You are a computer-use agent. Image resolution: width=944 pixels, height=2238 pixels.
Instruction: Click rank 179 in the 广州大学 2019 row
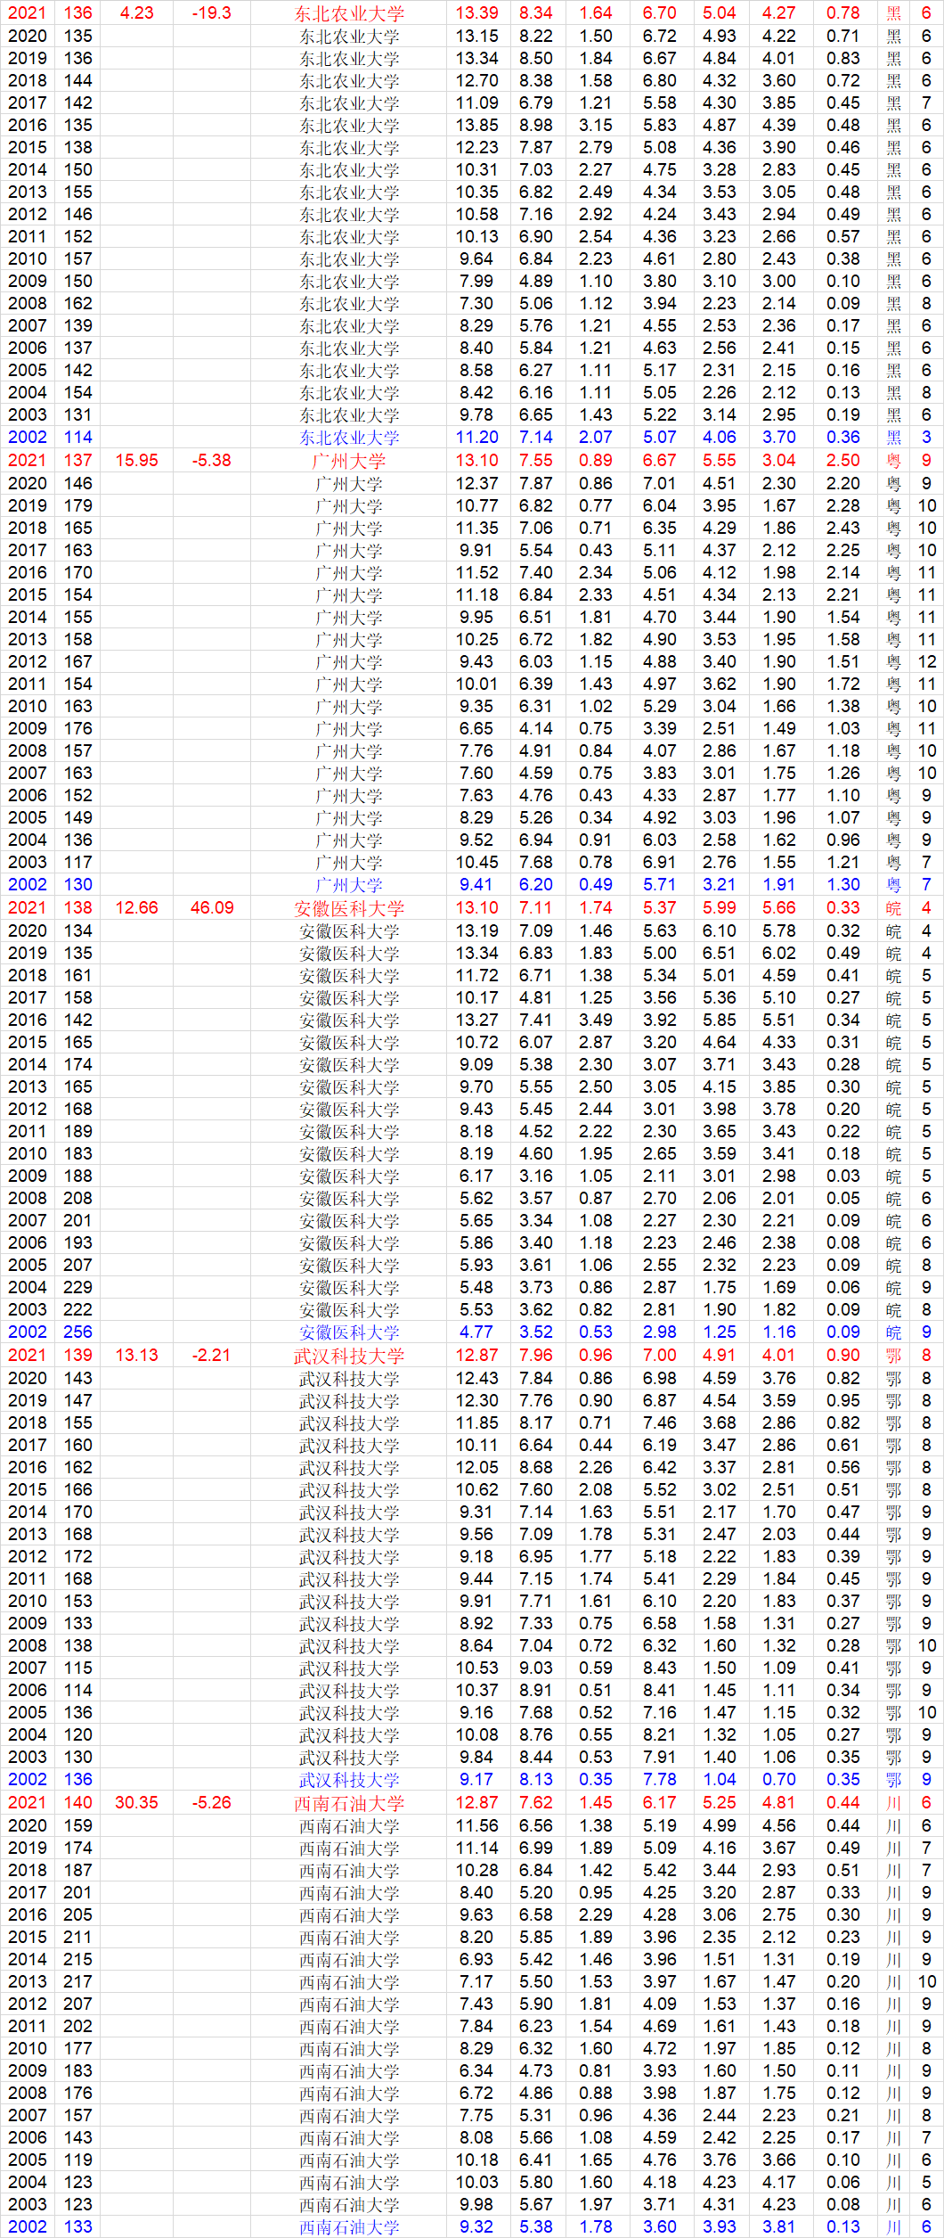(x=78, y=506)
